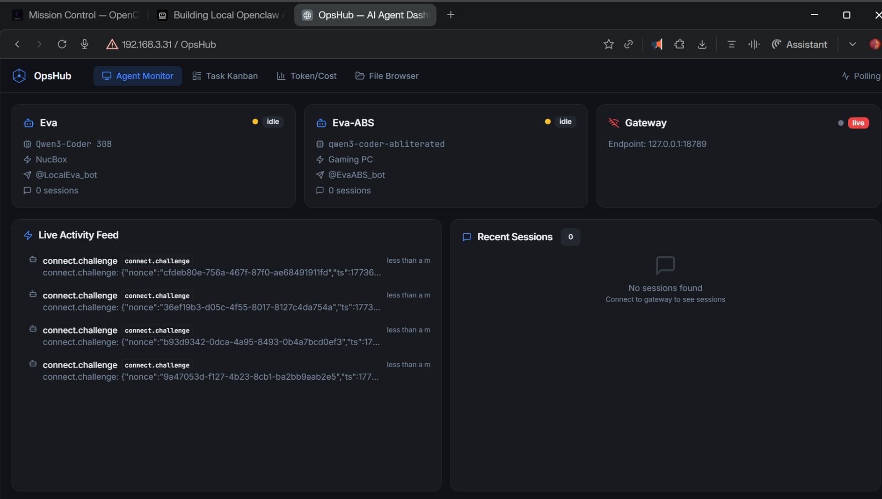The image size is (882, 499).
Task: Click the address bar showing 192.168.3.31
Action: 168,44
